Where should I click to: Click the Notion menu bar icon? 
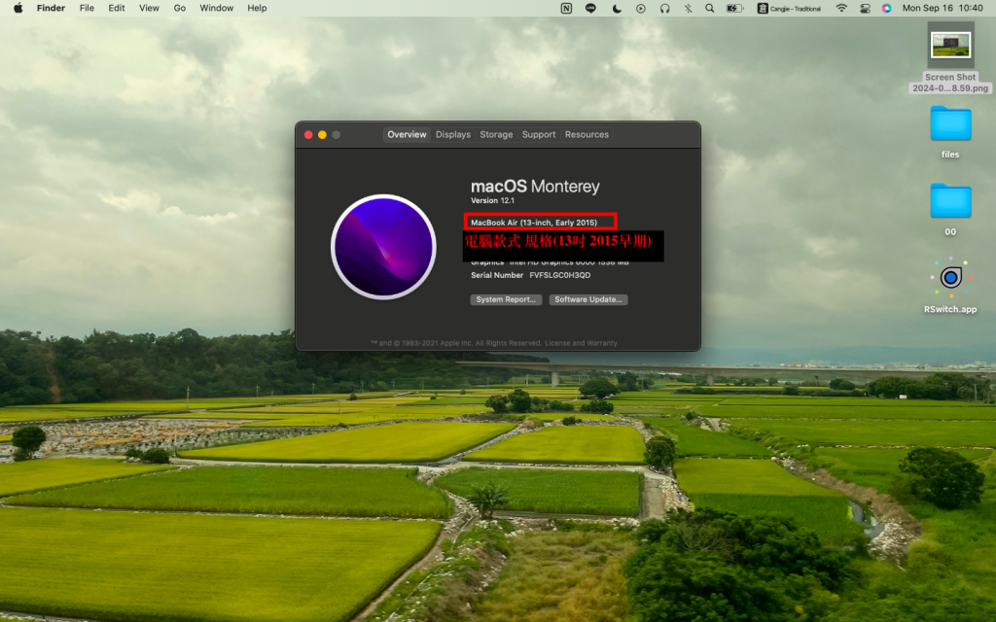pos(566,8)
